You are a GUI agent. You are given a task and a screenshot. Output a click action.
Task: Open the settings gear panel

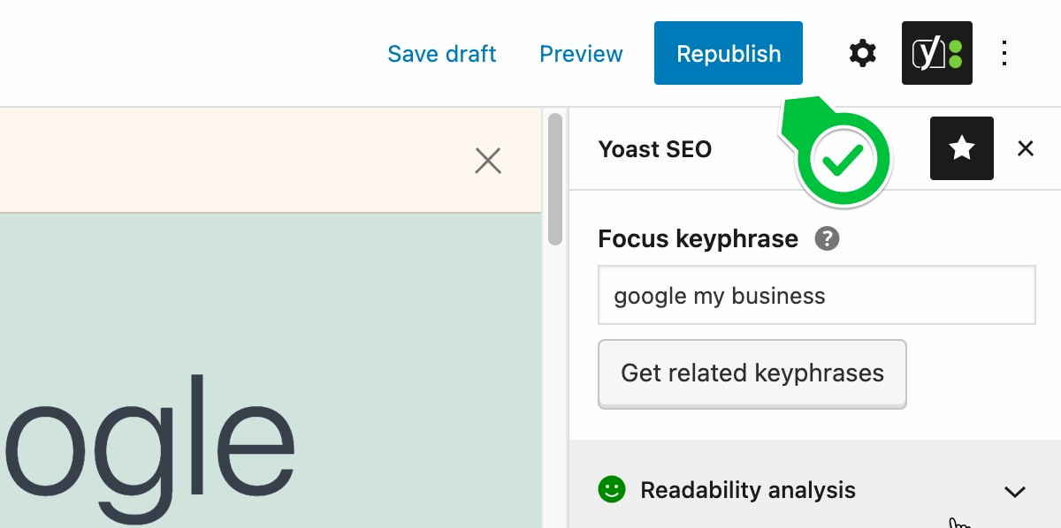(862, 54)
